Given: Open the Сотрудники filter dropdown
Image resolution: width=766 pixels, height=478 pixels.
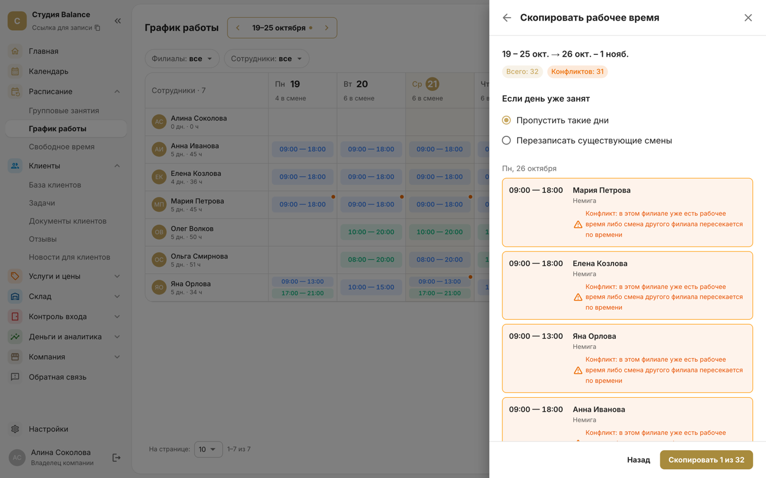Looking at the screenshot, I should click(x=267, y=58).
